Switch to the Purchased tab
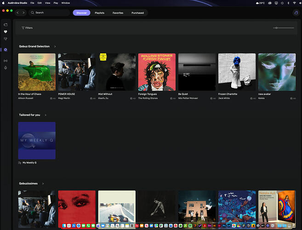The height and width of the screenshot is (230, 302). coord(138,13)
